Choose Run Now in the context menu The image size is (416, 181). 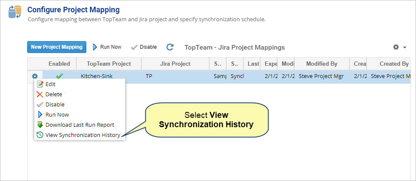tap(57, 115)
